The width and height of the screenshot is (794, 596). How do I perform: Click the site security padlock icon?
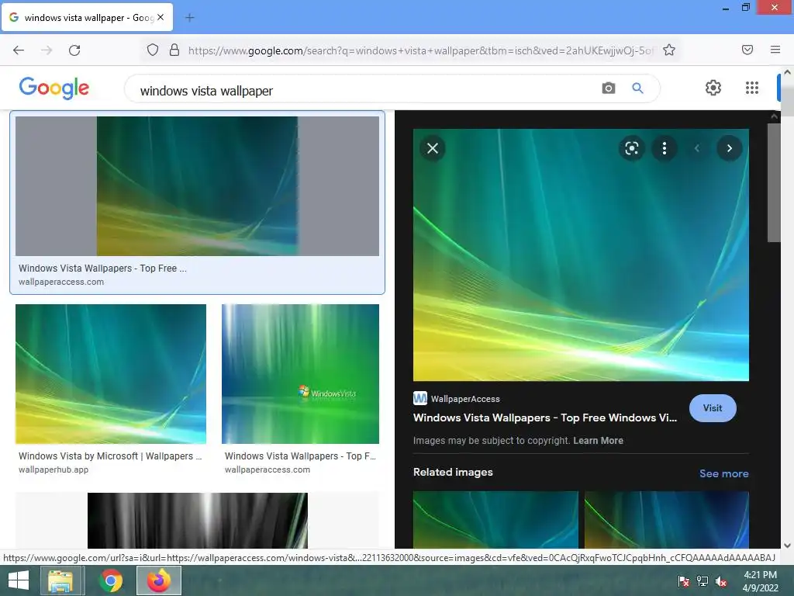[174, 50]
